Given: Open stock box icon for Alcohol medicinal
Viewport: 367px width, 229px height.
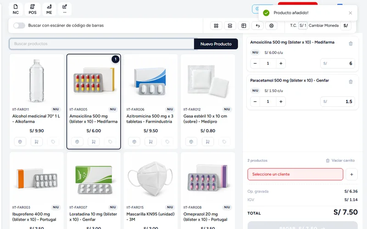Looking at the screenshot, I should point(20,142).
